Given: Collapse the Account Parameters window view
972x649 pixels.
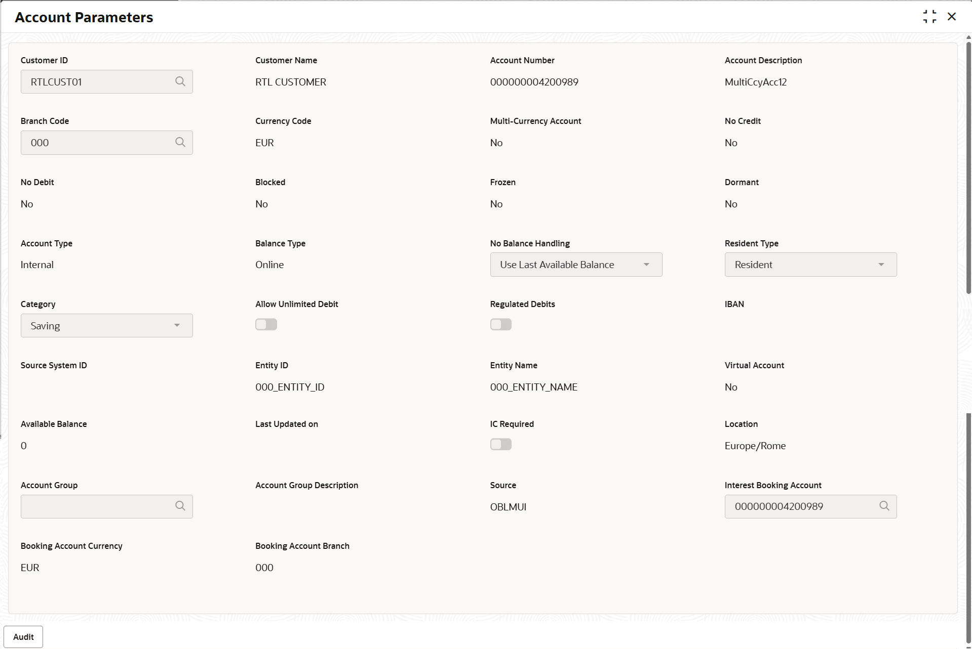Looking at the screenshot, I should click(929, 17).
